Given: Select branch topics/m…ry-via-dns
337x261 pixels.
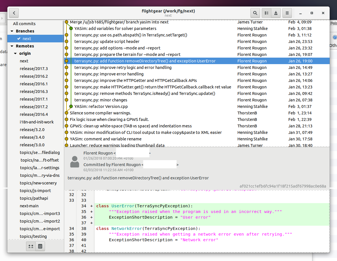Looking at the screenshot, I should (36, 175).
